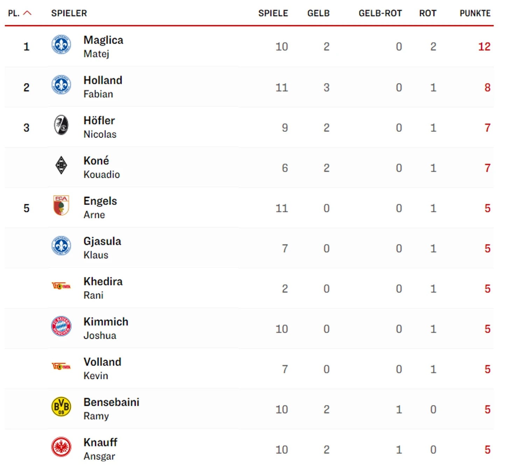The height and width of the screenshot is (466, 511).
Task: Click Union Berlin logo beside Khedira
Action: click(61, 286)
